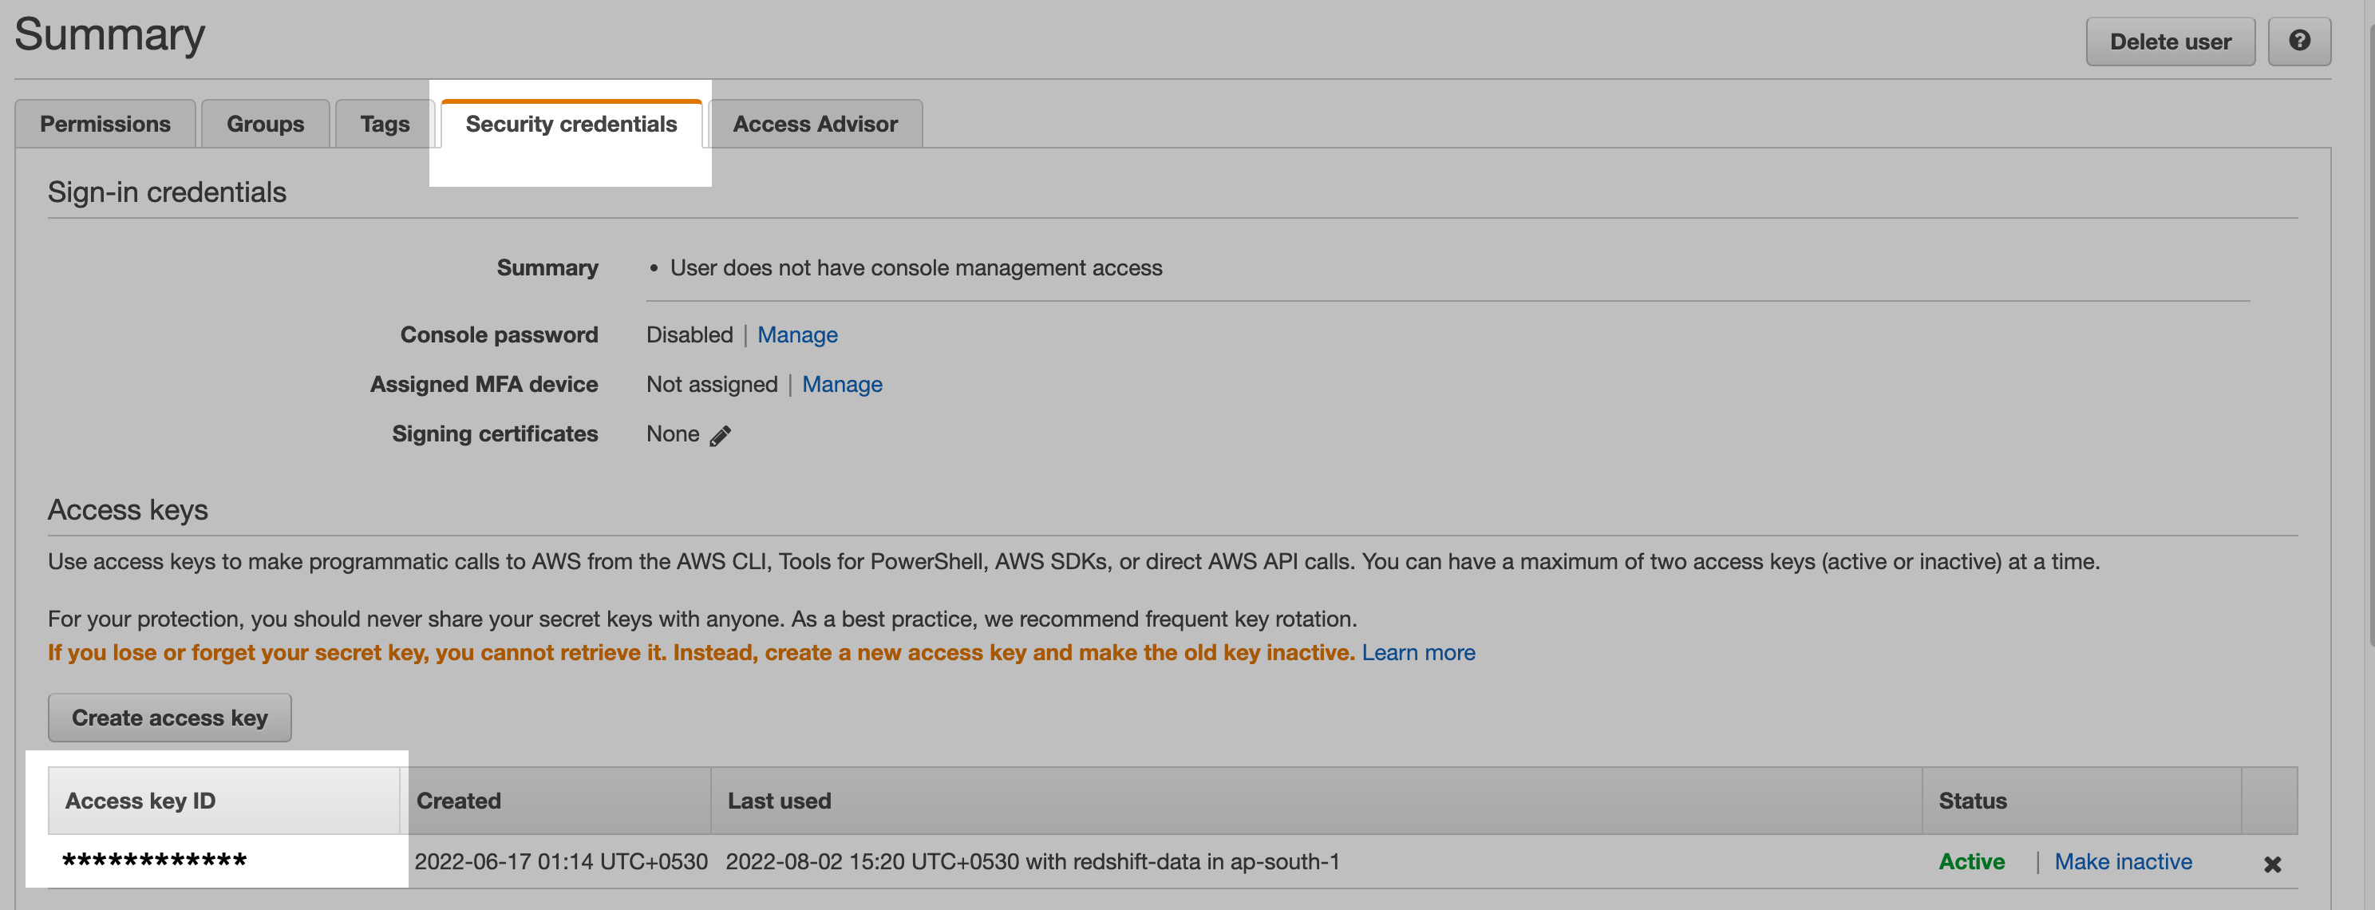This screenshot has height=910, width=2375.
Task: Manage the Console password
Action: 797,334
